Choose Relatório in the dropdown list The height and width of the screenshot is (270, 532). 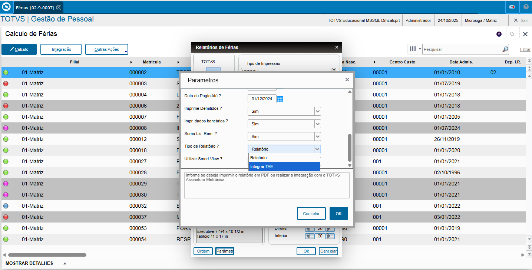point(284,158)
